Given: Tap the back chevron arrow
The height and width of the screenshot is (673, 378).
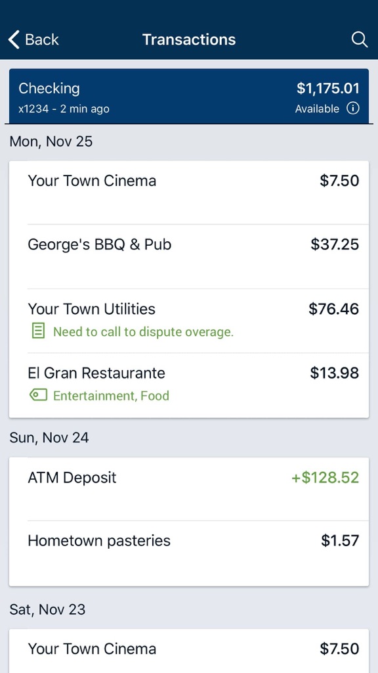Looking at the screenshot, I should 14,40.
